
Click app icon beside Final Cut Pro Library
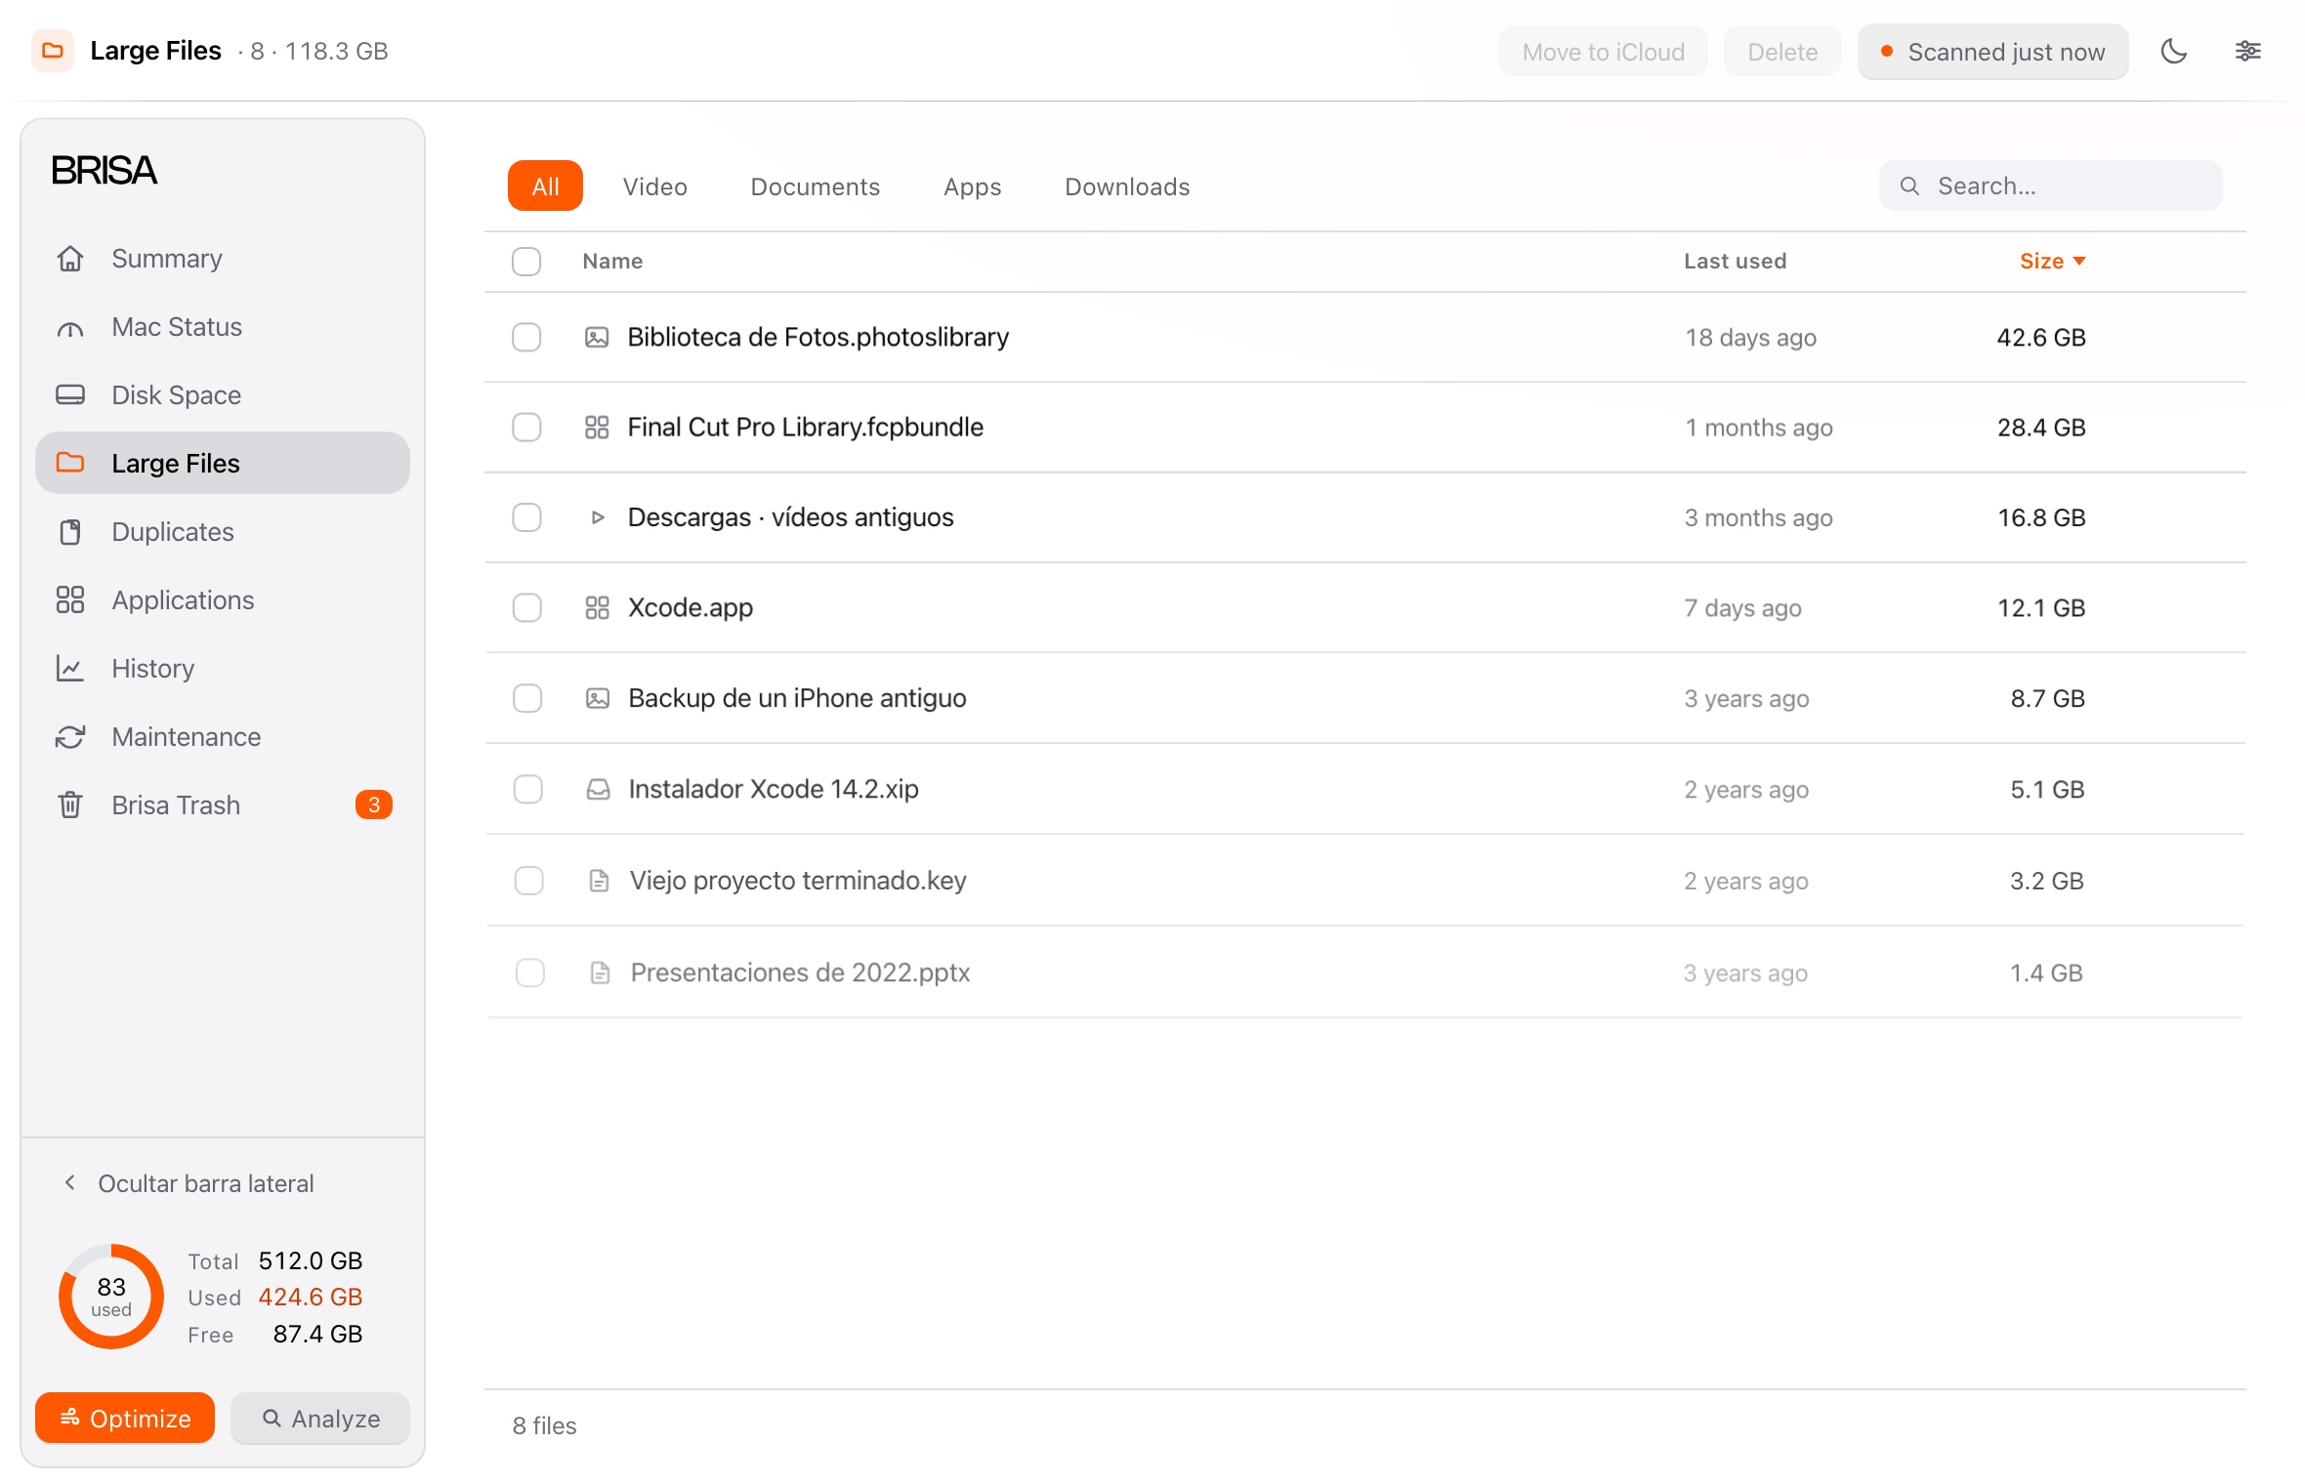click(597, 428)
